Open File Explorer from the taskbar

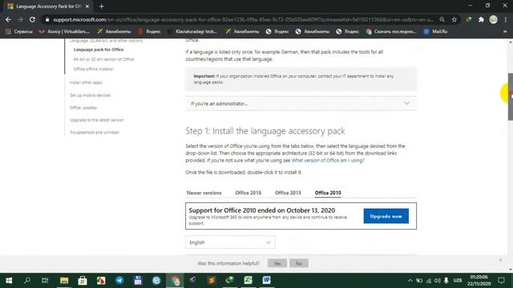tap(64, 280)
